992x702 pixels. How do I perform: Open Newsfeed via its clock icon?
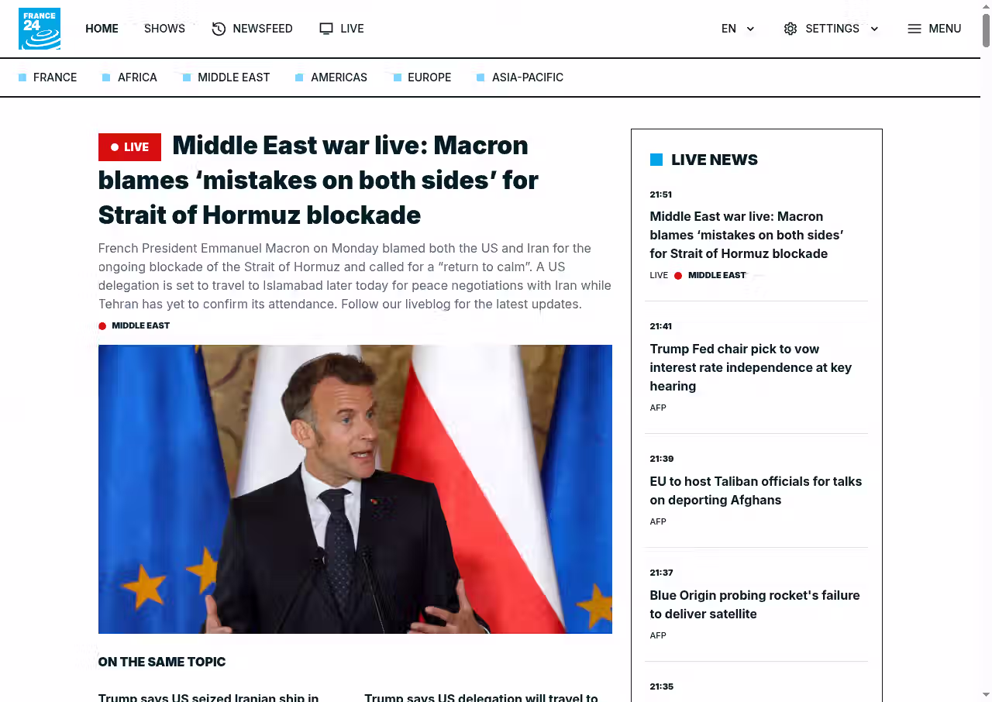coord(219,29)
